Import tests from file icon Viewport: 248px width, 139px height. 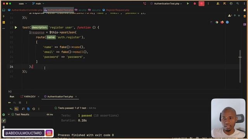coord(28,109)
